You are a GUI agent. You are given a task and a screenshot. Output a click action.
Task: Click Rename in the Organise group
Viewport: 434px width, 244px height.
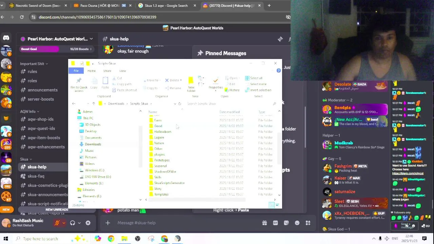click(x=173, y=88)
